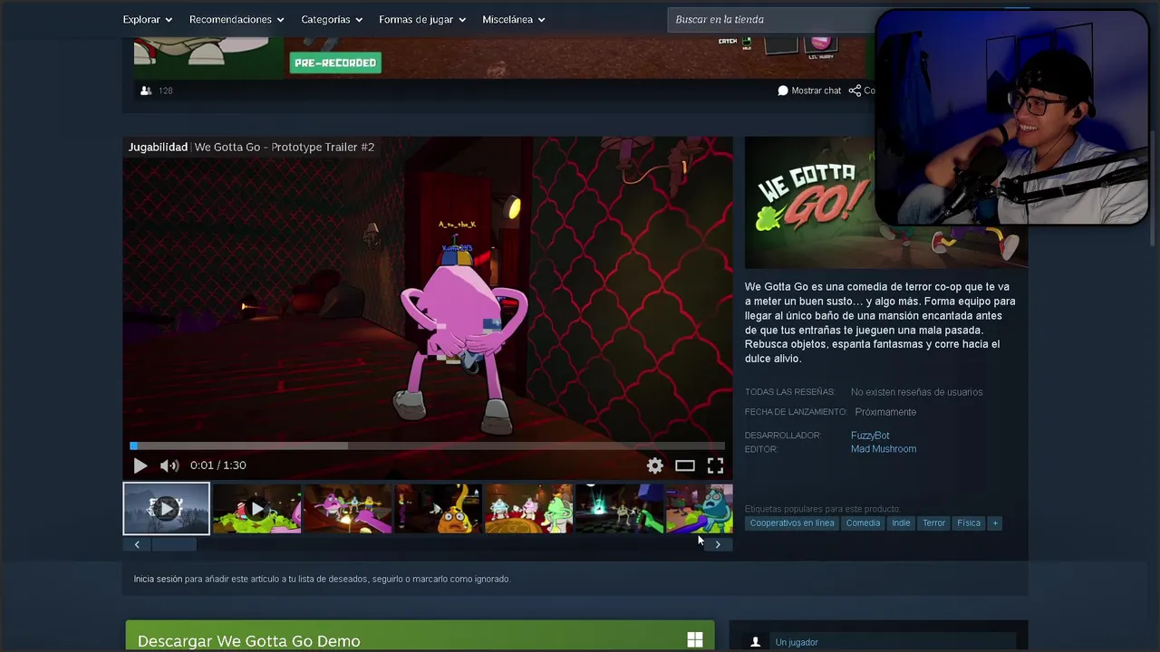Click Descargar We Gotta Go Demo heading
This screenshot has height=652, width=1160.
[x=249, y=641]
